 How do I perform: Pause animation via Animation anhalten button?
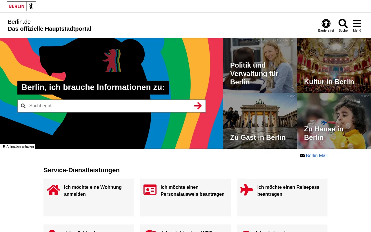point(18,146)
